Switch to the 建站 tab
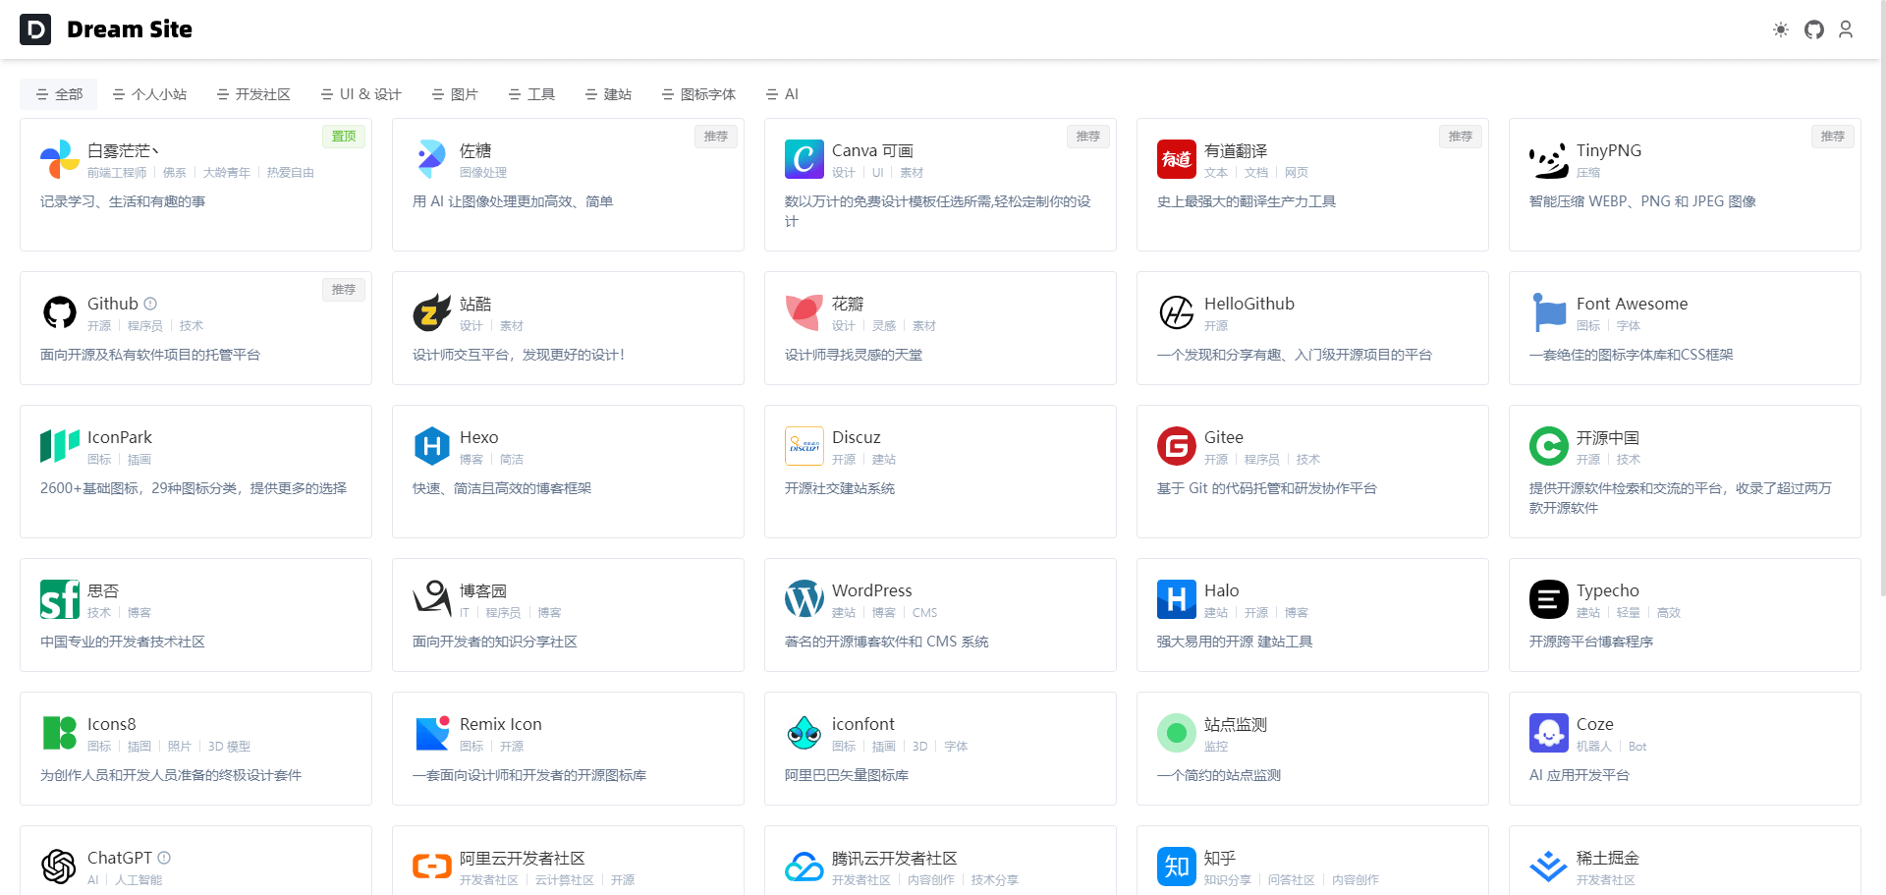Screen dimensions: 1886x895 point(608,94)
